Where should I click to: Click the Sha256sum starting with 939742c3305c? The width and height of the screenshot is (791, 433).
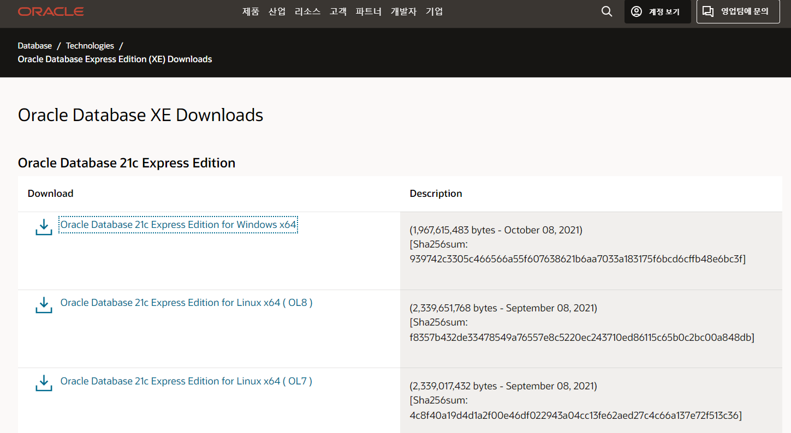click(x=578, y=258)
